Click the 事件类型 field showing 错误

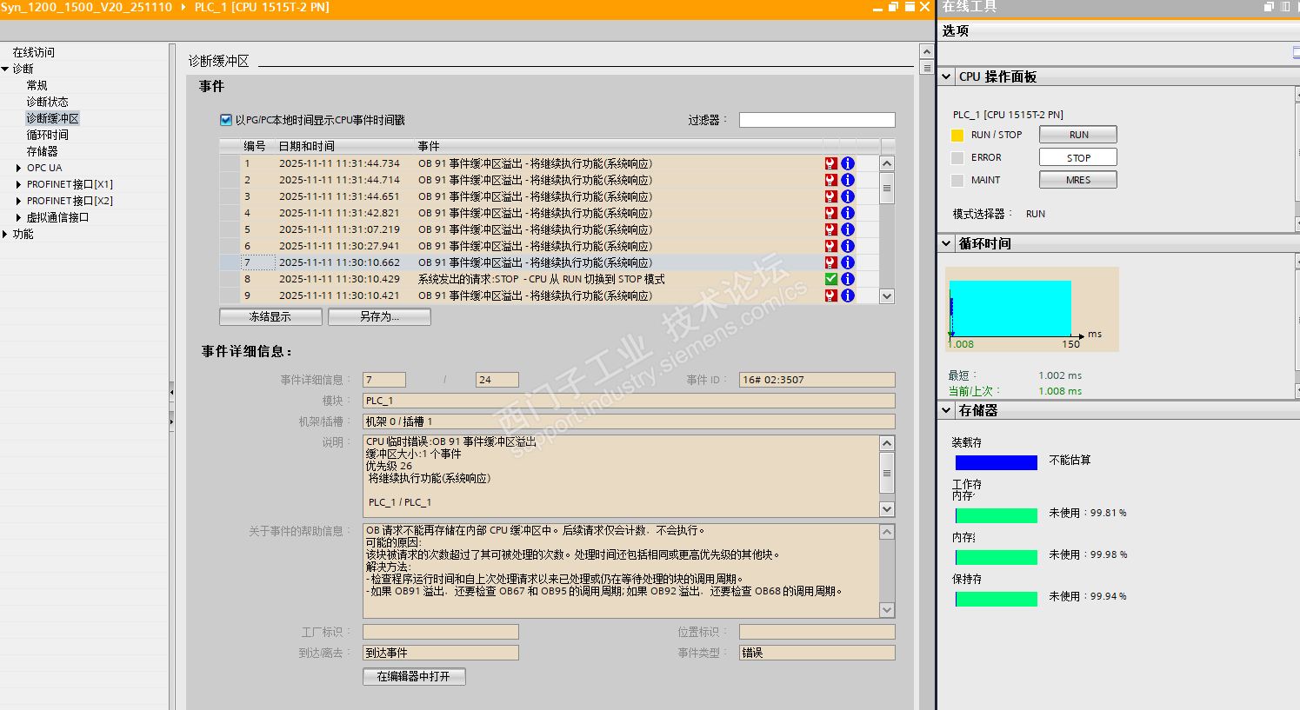click(x=817, y=653)
